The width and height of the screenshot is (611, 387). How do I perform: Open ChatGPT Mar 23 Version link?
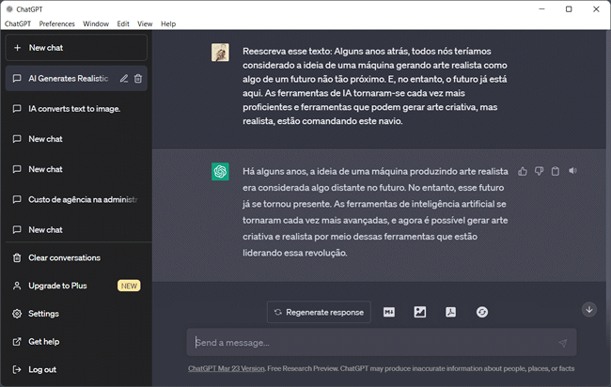227,369
